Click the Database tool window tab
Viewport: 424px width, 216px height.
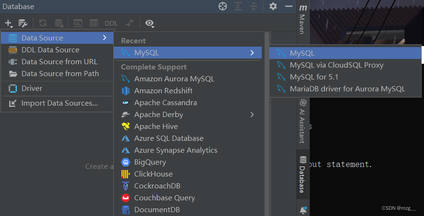[x=303, y=174]
